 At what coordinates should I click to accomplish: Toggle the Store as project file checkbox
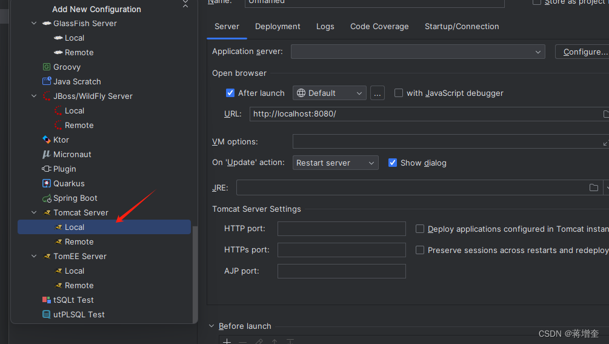(x=537, y=2)
